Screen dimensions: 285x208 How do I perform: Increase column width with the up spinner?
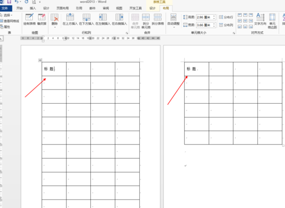point(214,24)
